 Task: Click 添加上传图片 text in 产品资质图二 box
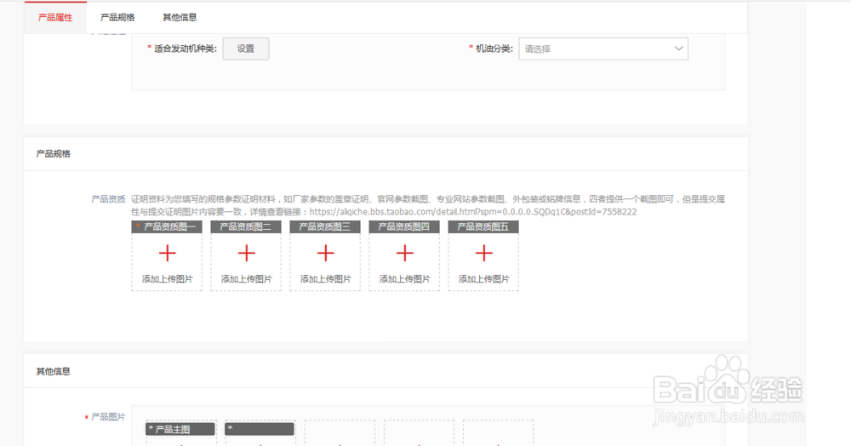247,279
